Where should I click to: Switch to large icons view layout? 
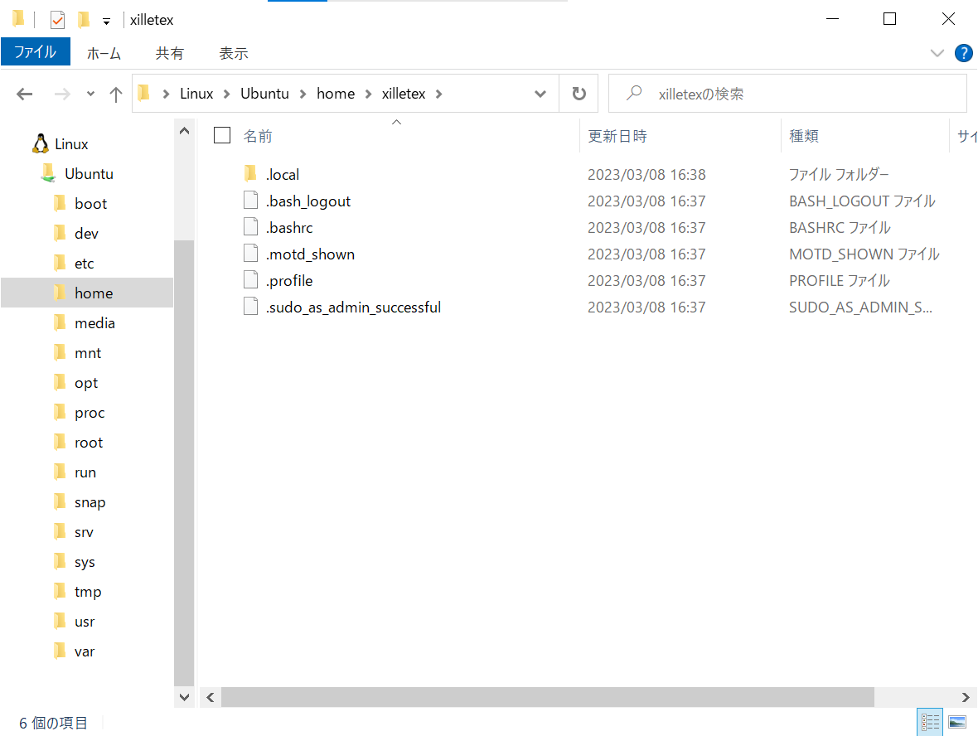956,722
